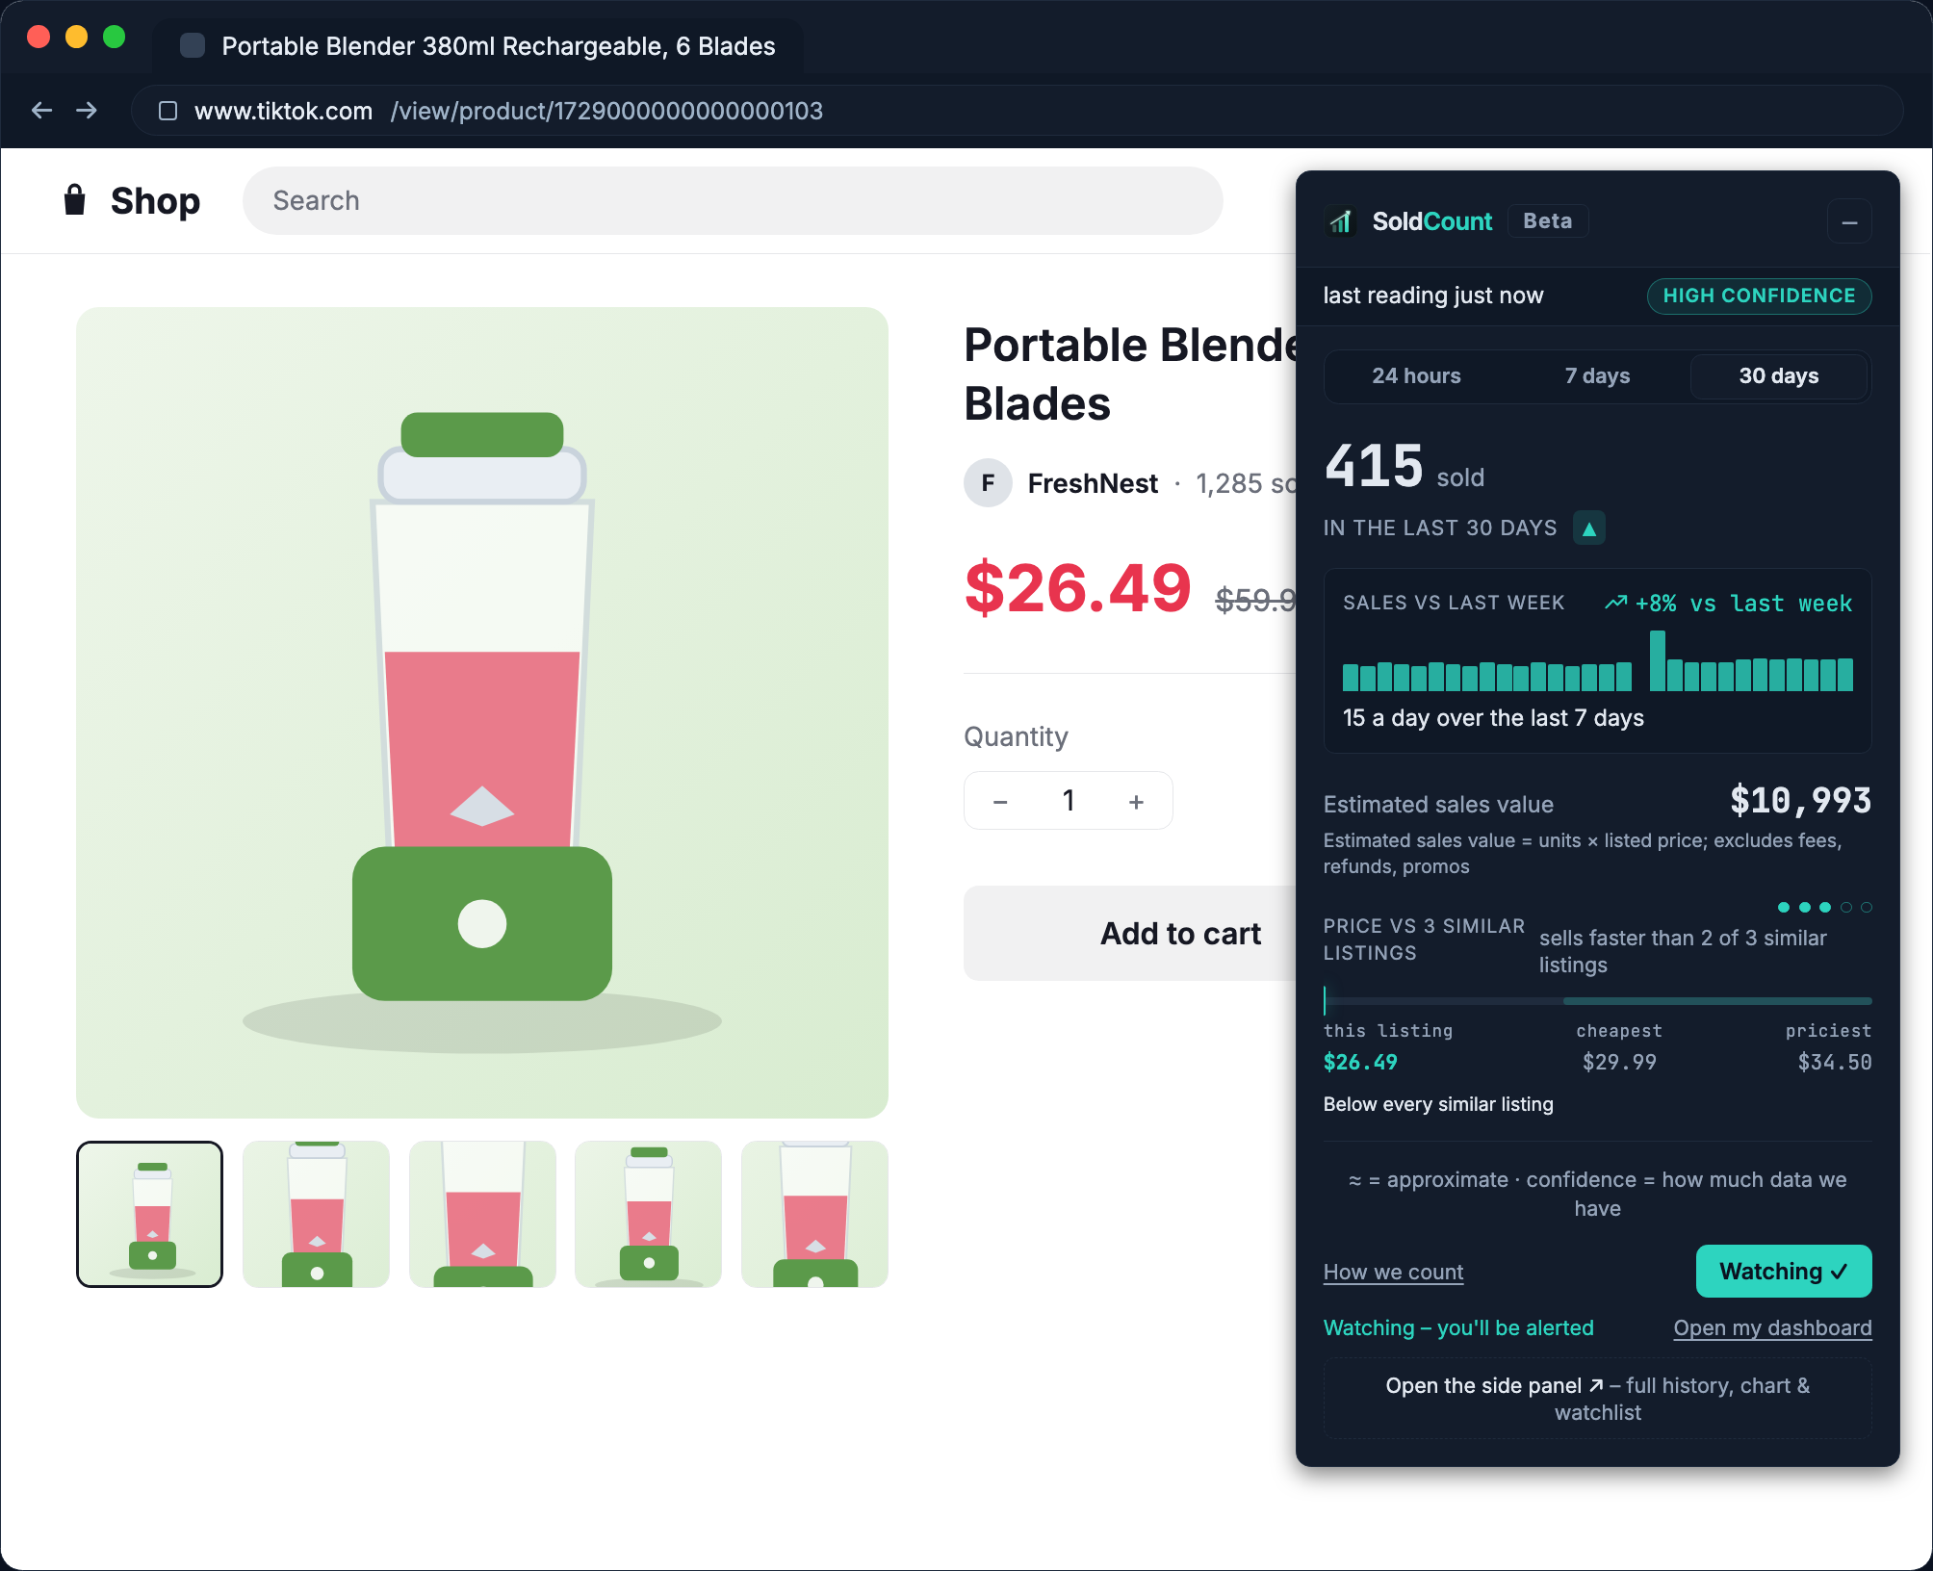Click the browser forward arrow
1933x1571 pixels.
(x=87, y=111)
